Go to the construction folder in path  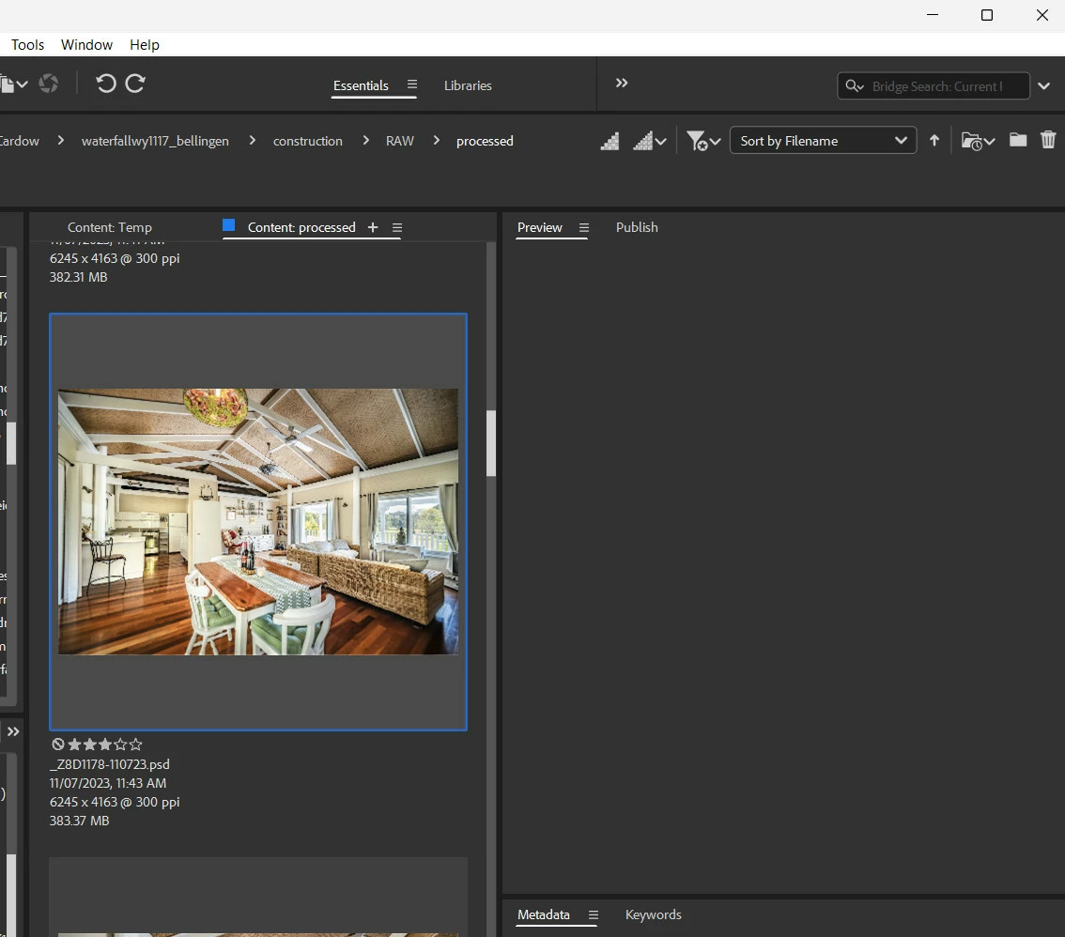pos(308,141)
